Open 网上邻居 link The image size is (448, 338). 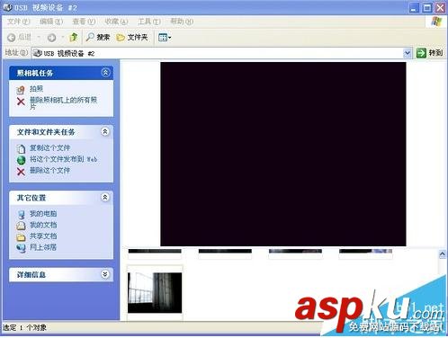[x=43, y=247]
